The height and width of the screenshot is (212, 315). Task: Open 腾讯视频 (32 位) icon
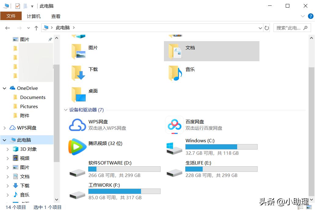[x=78, y=147]
